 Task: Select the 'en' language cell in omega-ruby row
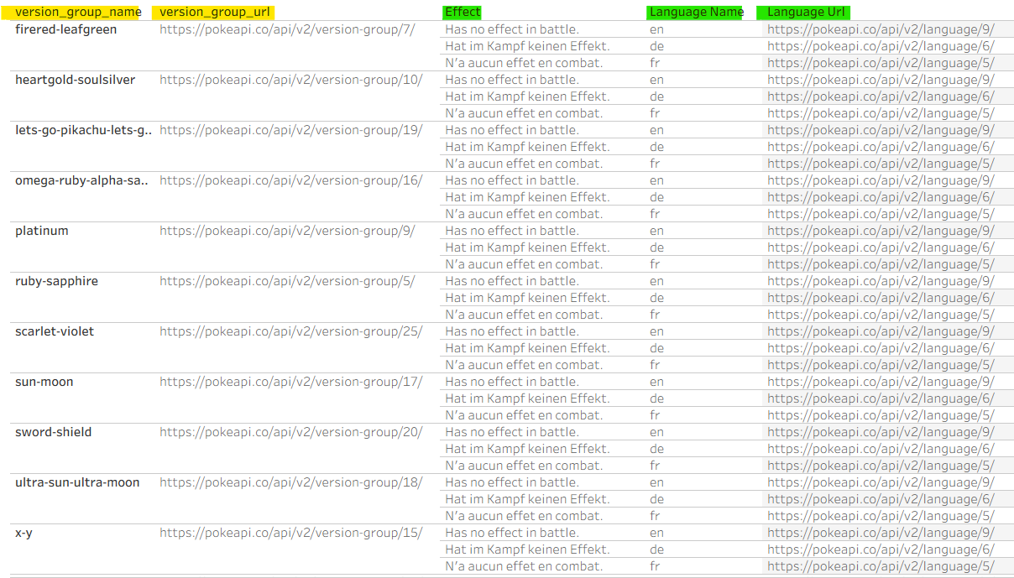click(656, 180)
